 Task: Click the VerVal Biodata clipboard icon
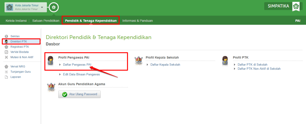[x=7, y=52]
